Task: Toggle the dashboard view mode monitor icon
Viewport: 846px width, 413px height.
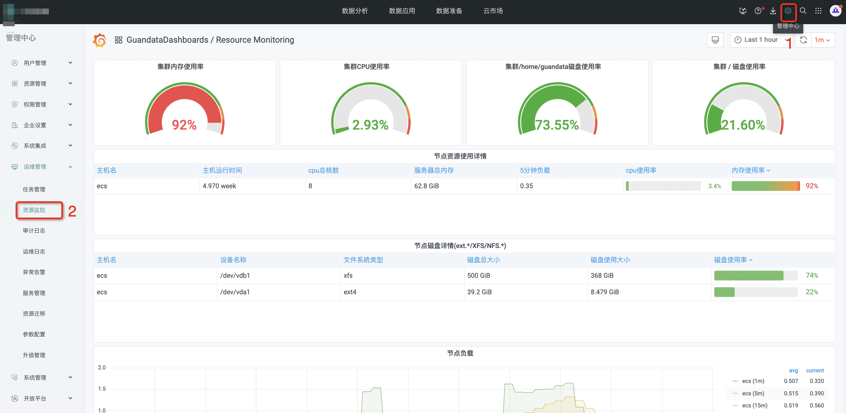Action: (x=715, y=40)
